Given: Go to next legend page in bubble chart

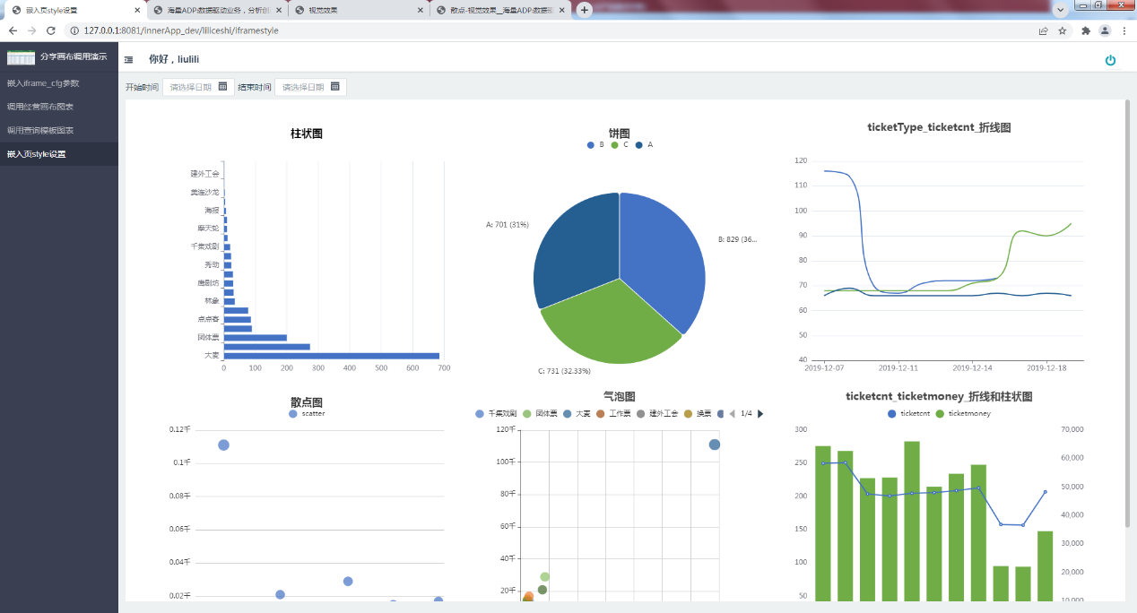Looking at the screenshot, I should 760,414.
